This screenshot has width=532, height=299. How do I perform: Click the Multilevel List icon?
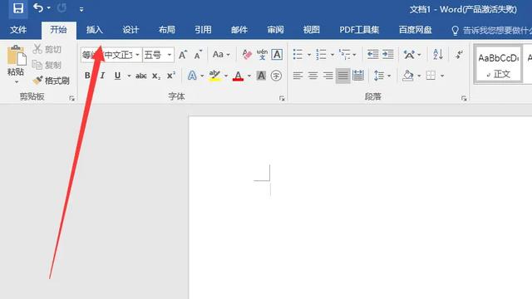pyautogui.click(x=345, y=55)
